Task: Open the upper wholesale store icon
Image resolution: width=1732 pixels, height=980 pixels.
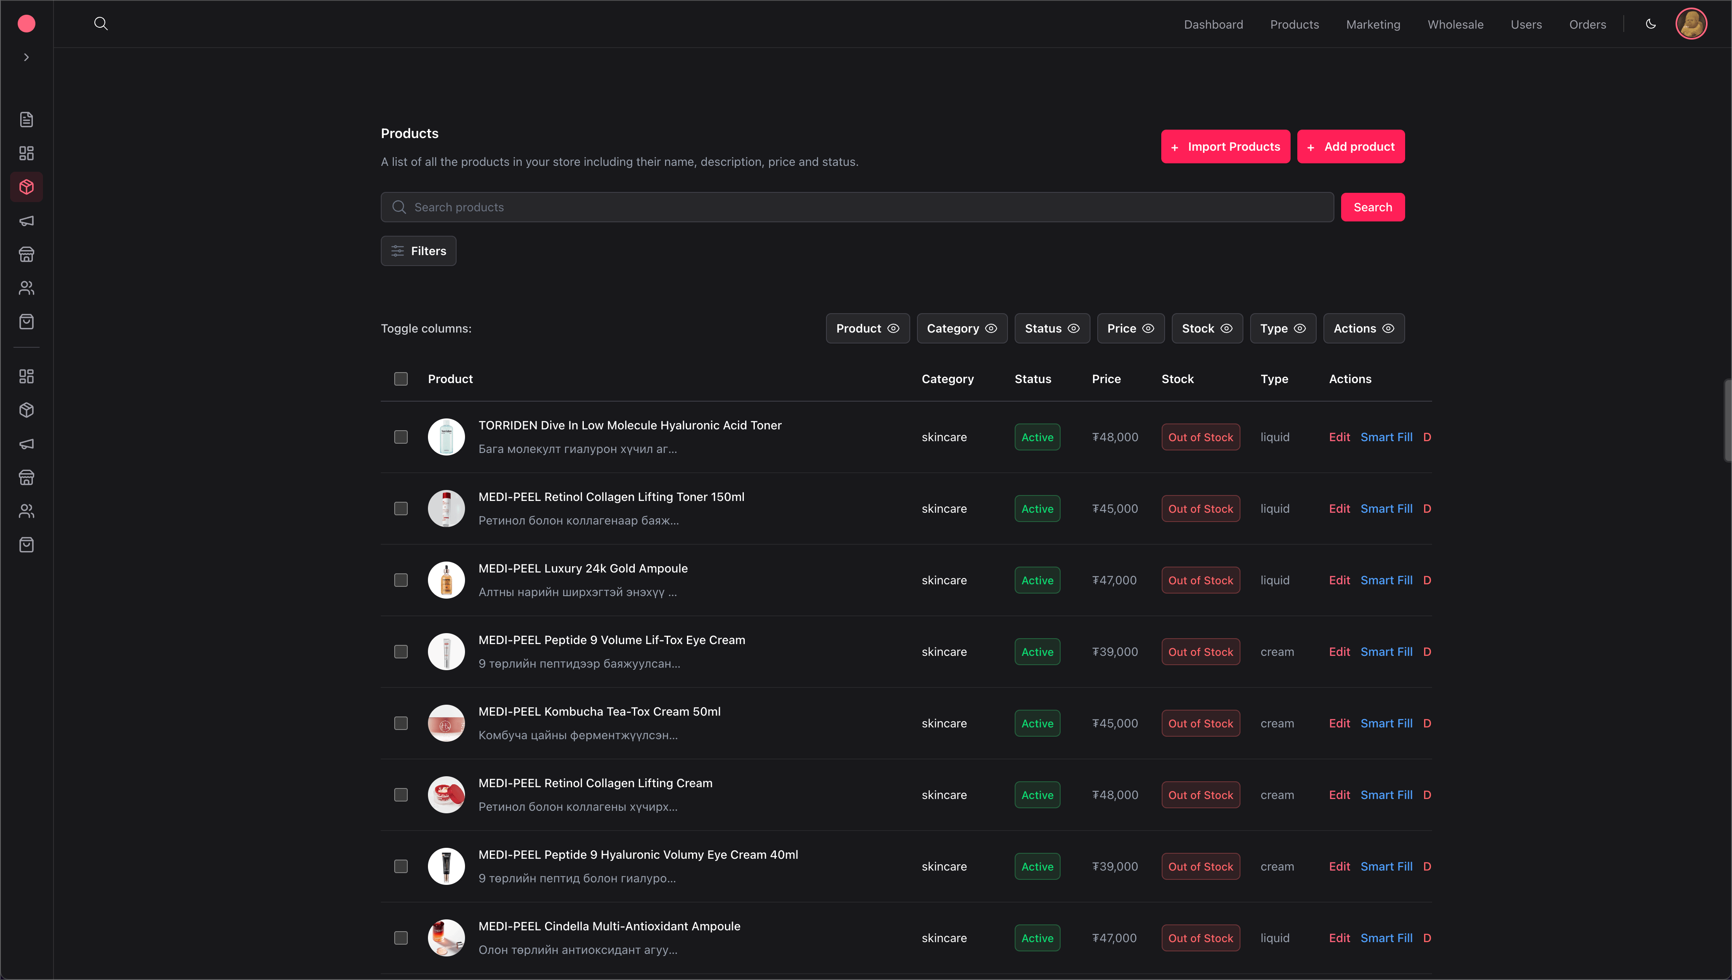Action: [26, 254]
